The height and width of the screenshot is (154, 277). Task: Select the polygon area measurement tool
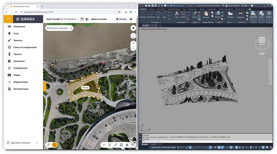(121, 145)
